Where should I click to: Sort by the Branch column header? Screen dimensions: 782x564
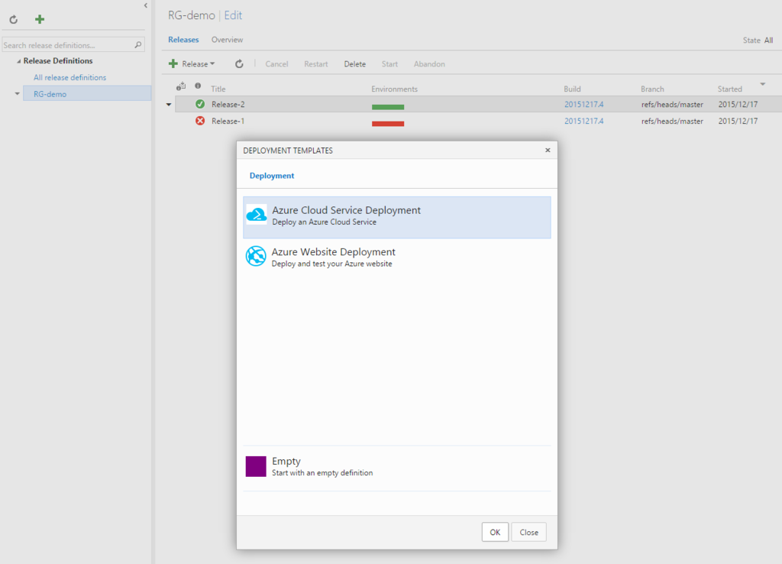652,89
